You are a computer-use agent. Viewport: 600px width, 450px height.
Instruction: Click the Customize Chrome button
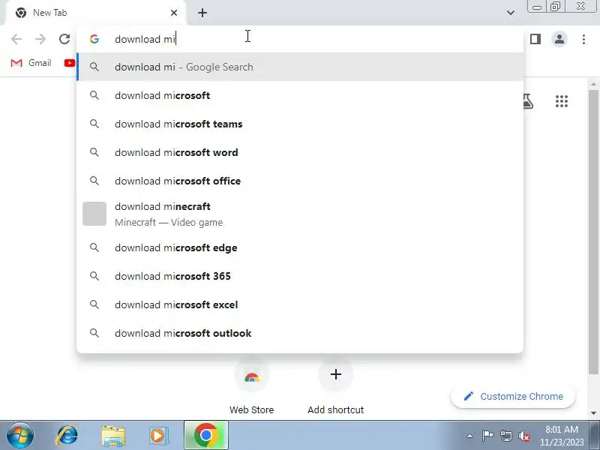(x=513, y=397)
